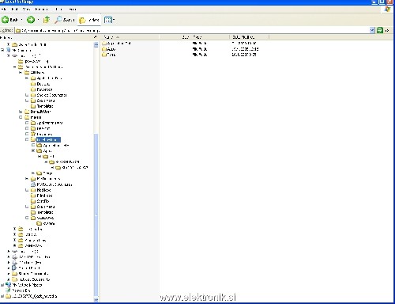Collapse the Documents and Settings node
The width and height of the screenshot is (395, 304).
(x=14, y=67)
